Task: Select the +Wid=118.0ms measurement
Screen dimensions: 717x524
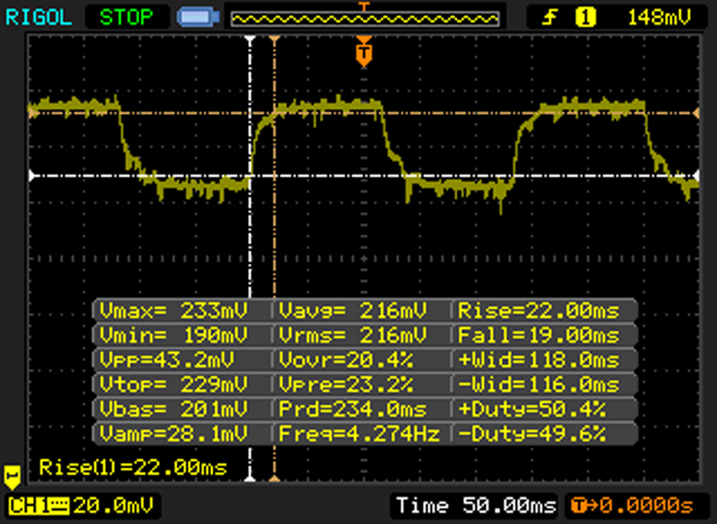Action: pos(539,360)
